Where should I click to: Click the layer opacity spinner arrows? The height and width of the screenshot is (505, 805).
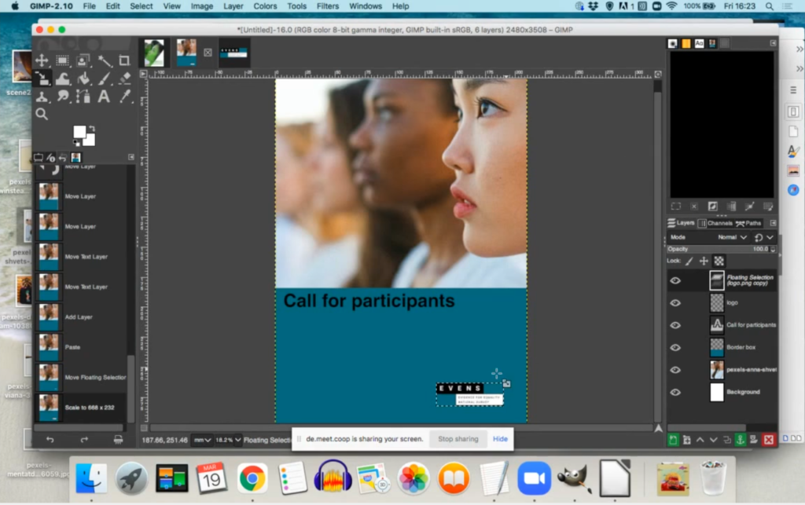pyautogui.click(x=774, y=249)
